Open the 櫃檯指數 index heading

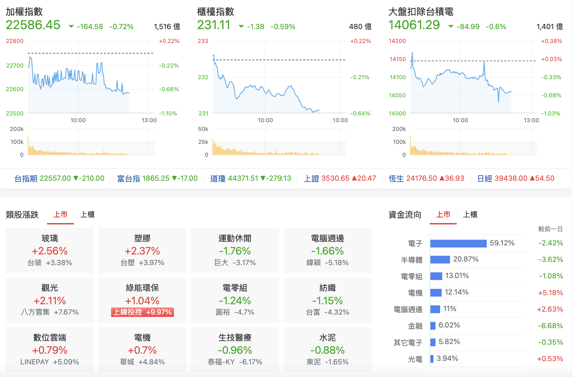coord(215,12)
